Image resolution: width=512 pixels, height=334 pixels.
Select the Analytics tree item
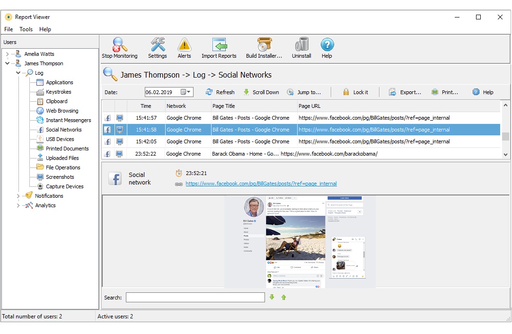(45, 205)
